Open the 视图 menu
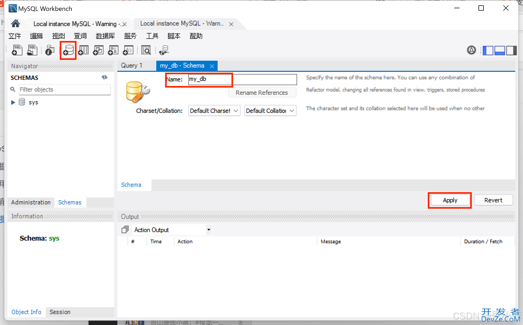The image size is (523, 325). tap(58, 36)
